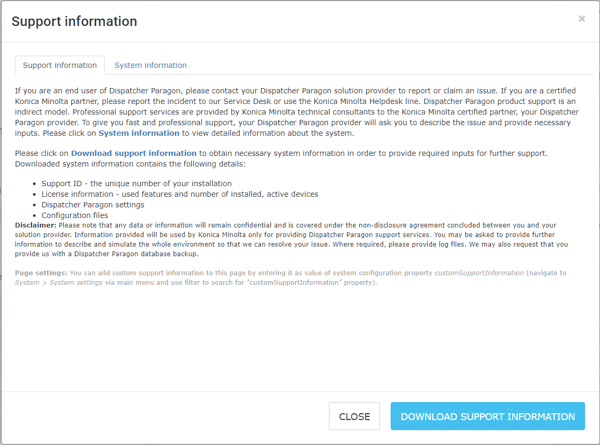Click the 'Dispatcher Paragon settings' bullet item
The width and height of the screenshot is (600, 445).
(x=93, y=205)
